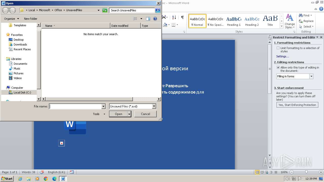Check Limit formatting to a selection of styles

[x=278, y=48]
